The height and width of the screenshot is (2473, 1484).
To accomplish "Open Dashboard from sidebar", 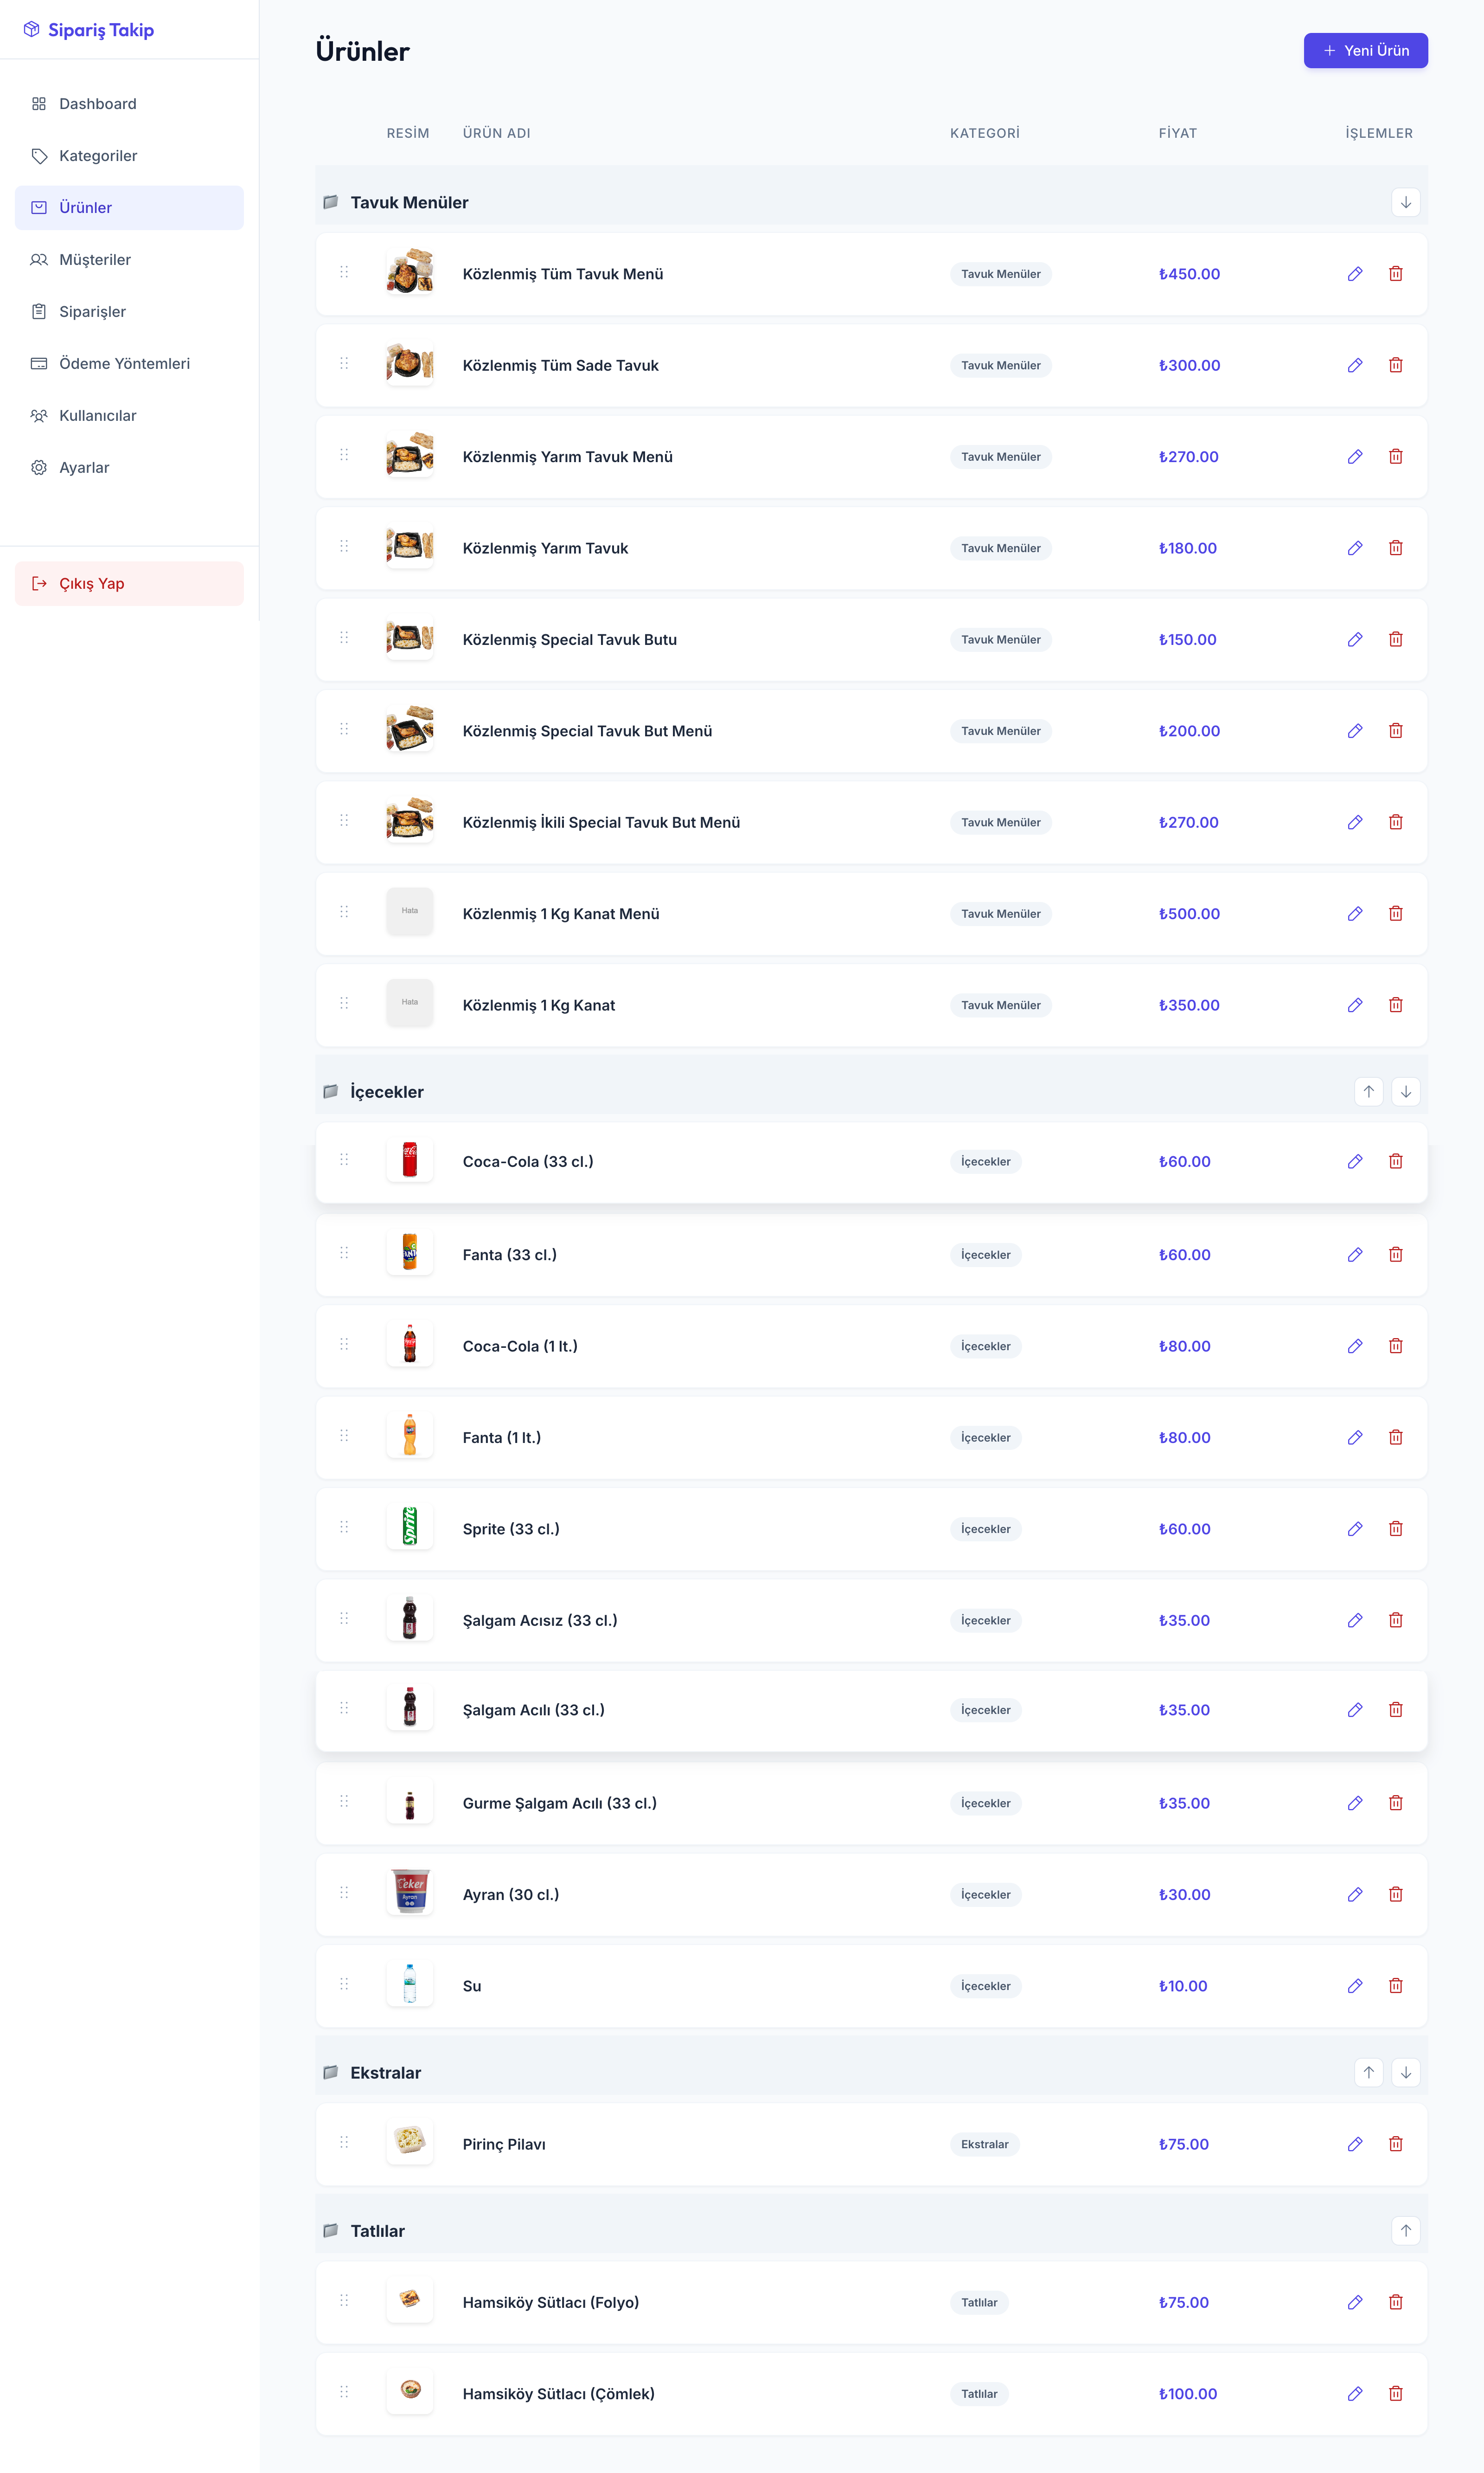I will [x=129, y=104].
